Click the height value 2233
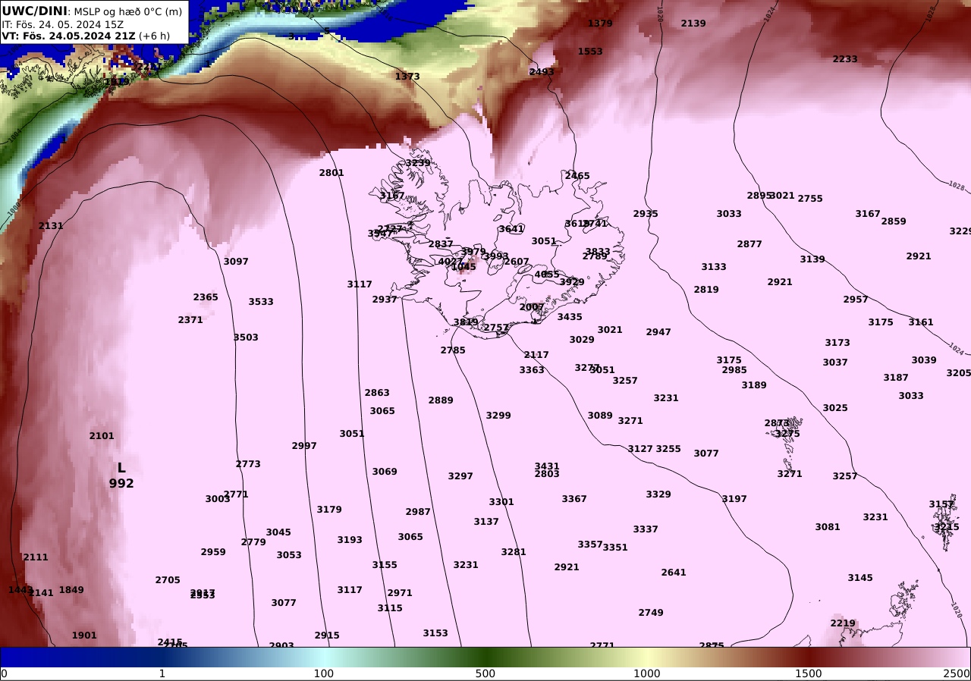This screenshot has width=971, height=681. (x=845, y=59)
